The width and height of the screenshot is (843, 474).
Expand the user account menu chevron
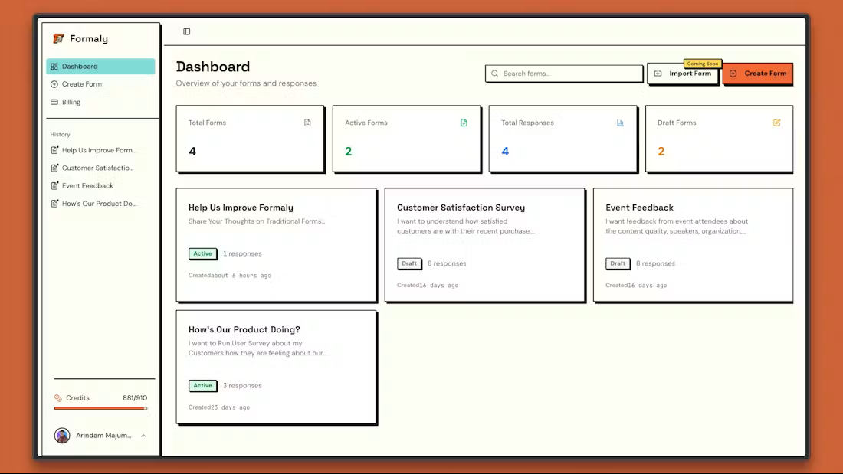(143, 435)
